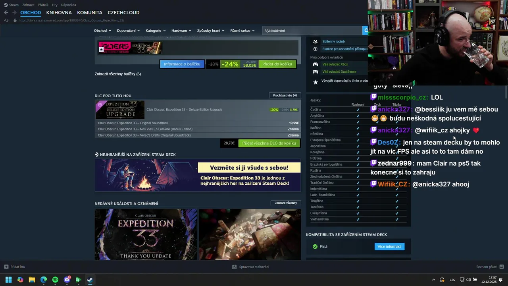Viewport: 508px width, 286px height.
Task: Click Přidat do košíku for the bundle
Action: (277, 64)
